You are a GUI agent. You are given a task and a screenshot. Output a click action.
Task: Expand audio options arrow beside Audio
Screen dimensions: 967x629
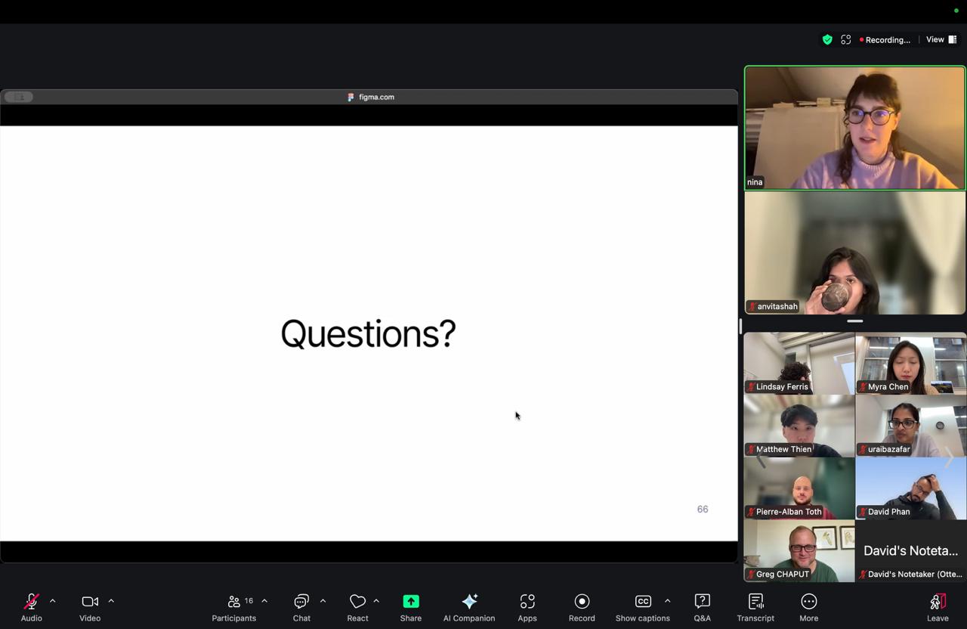52,601
